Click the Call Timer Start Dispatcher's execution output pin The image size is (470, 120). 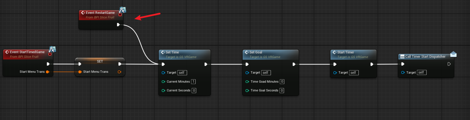[x=449, y=64]
